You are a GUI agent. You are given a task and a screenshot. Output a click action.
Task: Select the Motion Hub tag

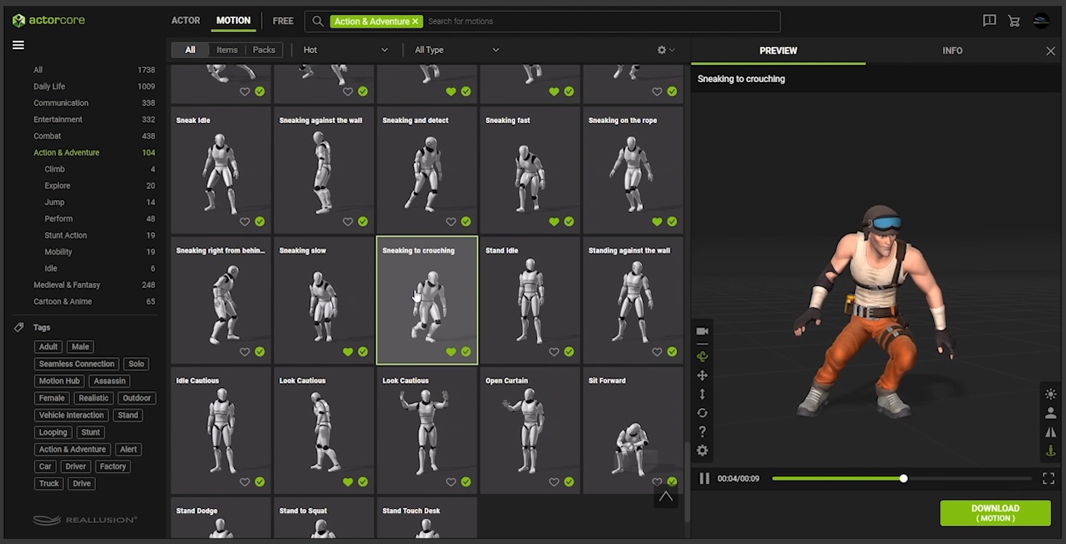pyautogui.click(x=59, y=381)
